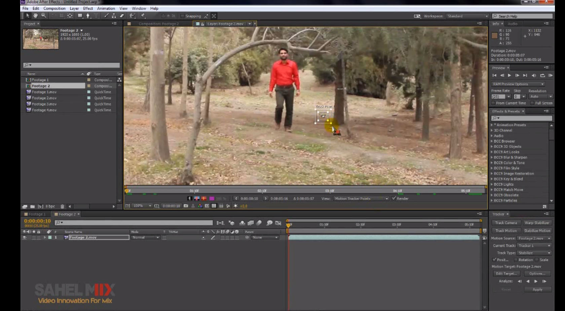Click the tracker Options button
565x311 pixels.
[537, 273]
